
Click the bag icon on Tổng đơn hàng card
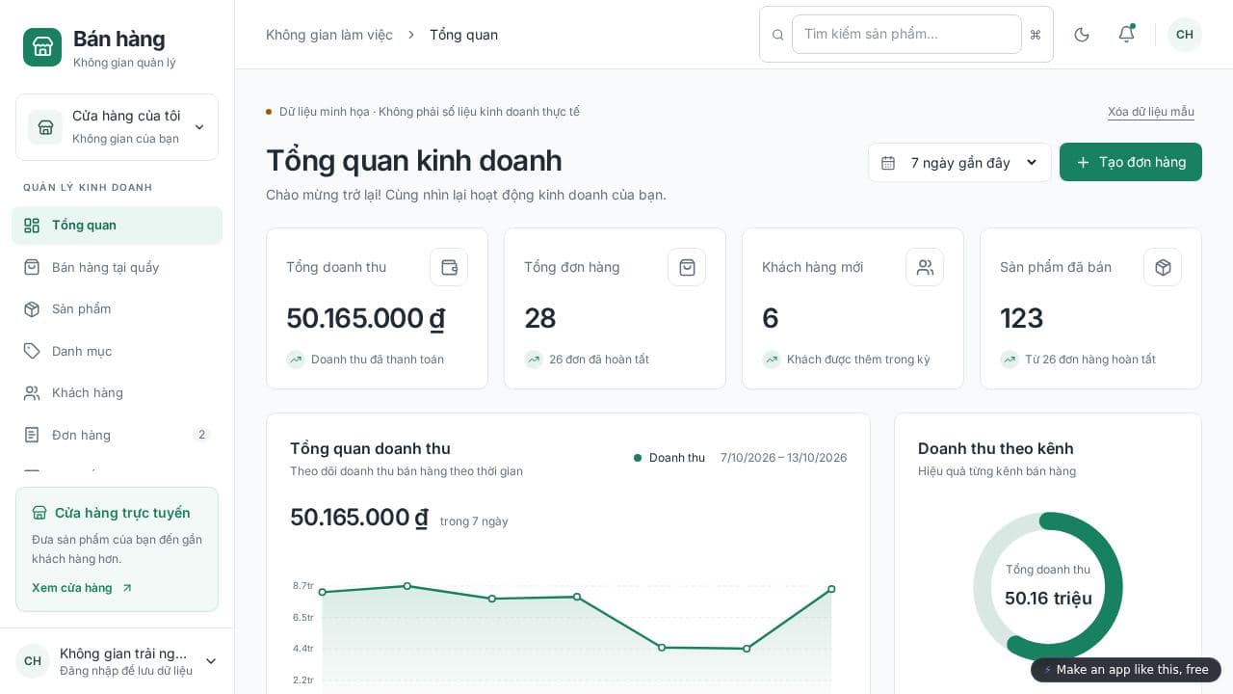[687, 267]
